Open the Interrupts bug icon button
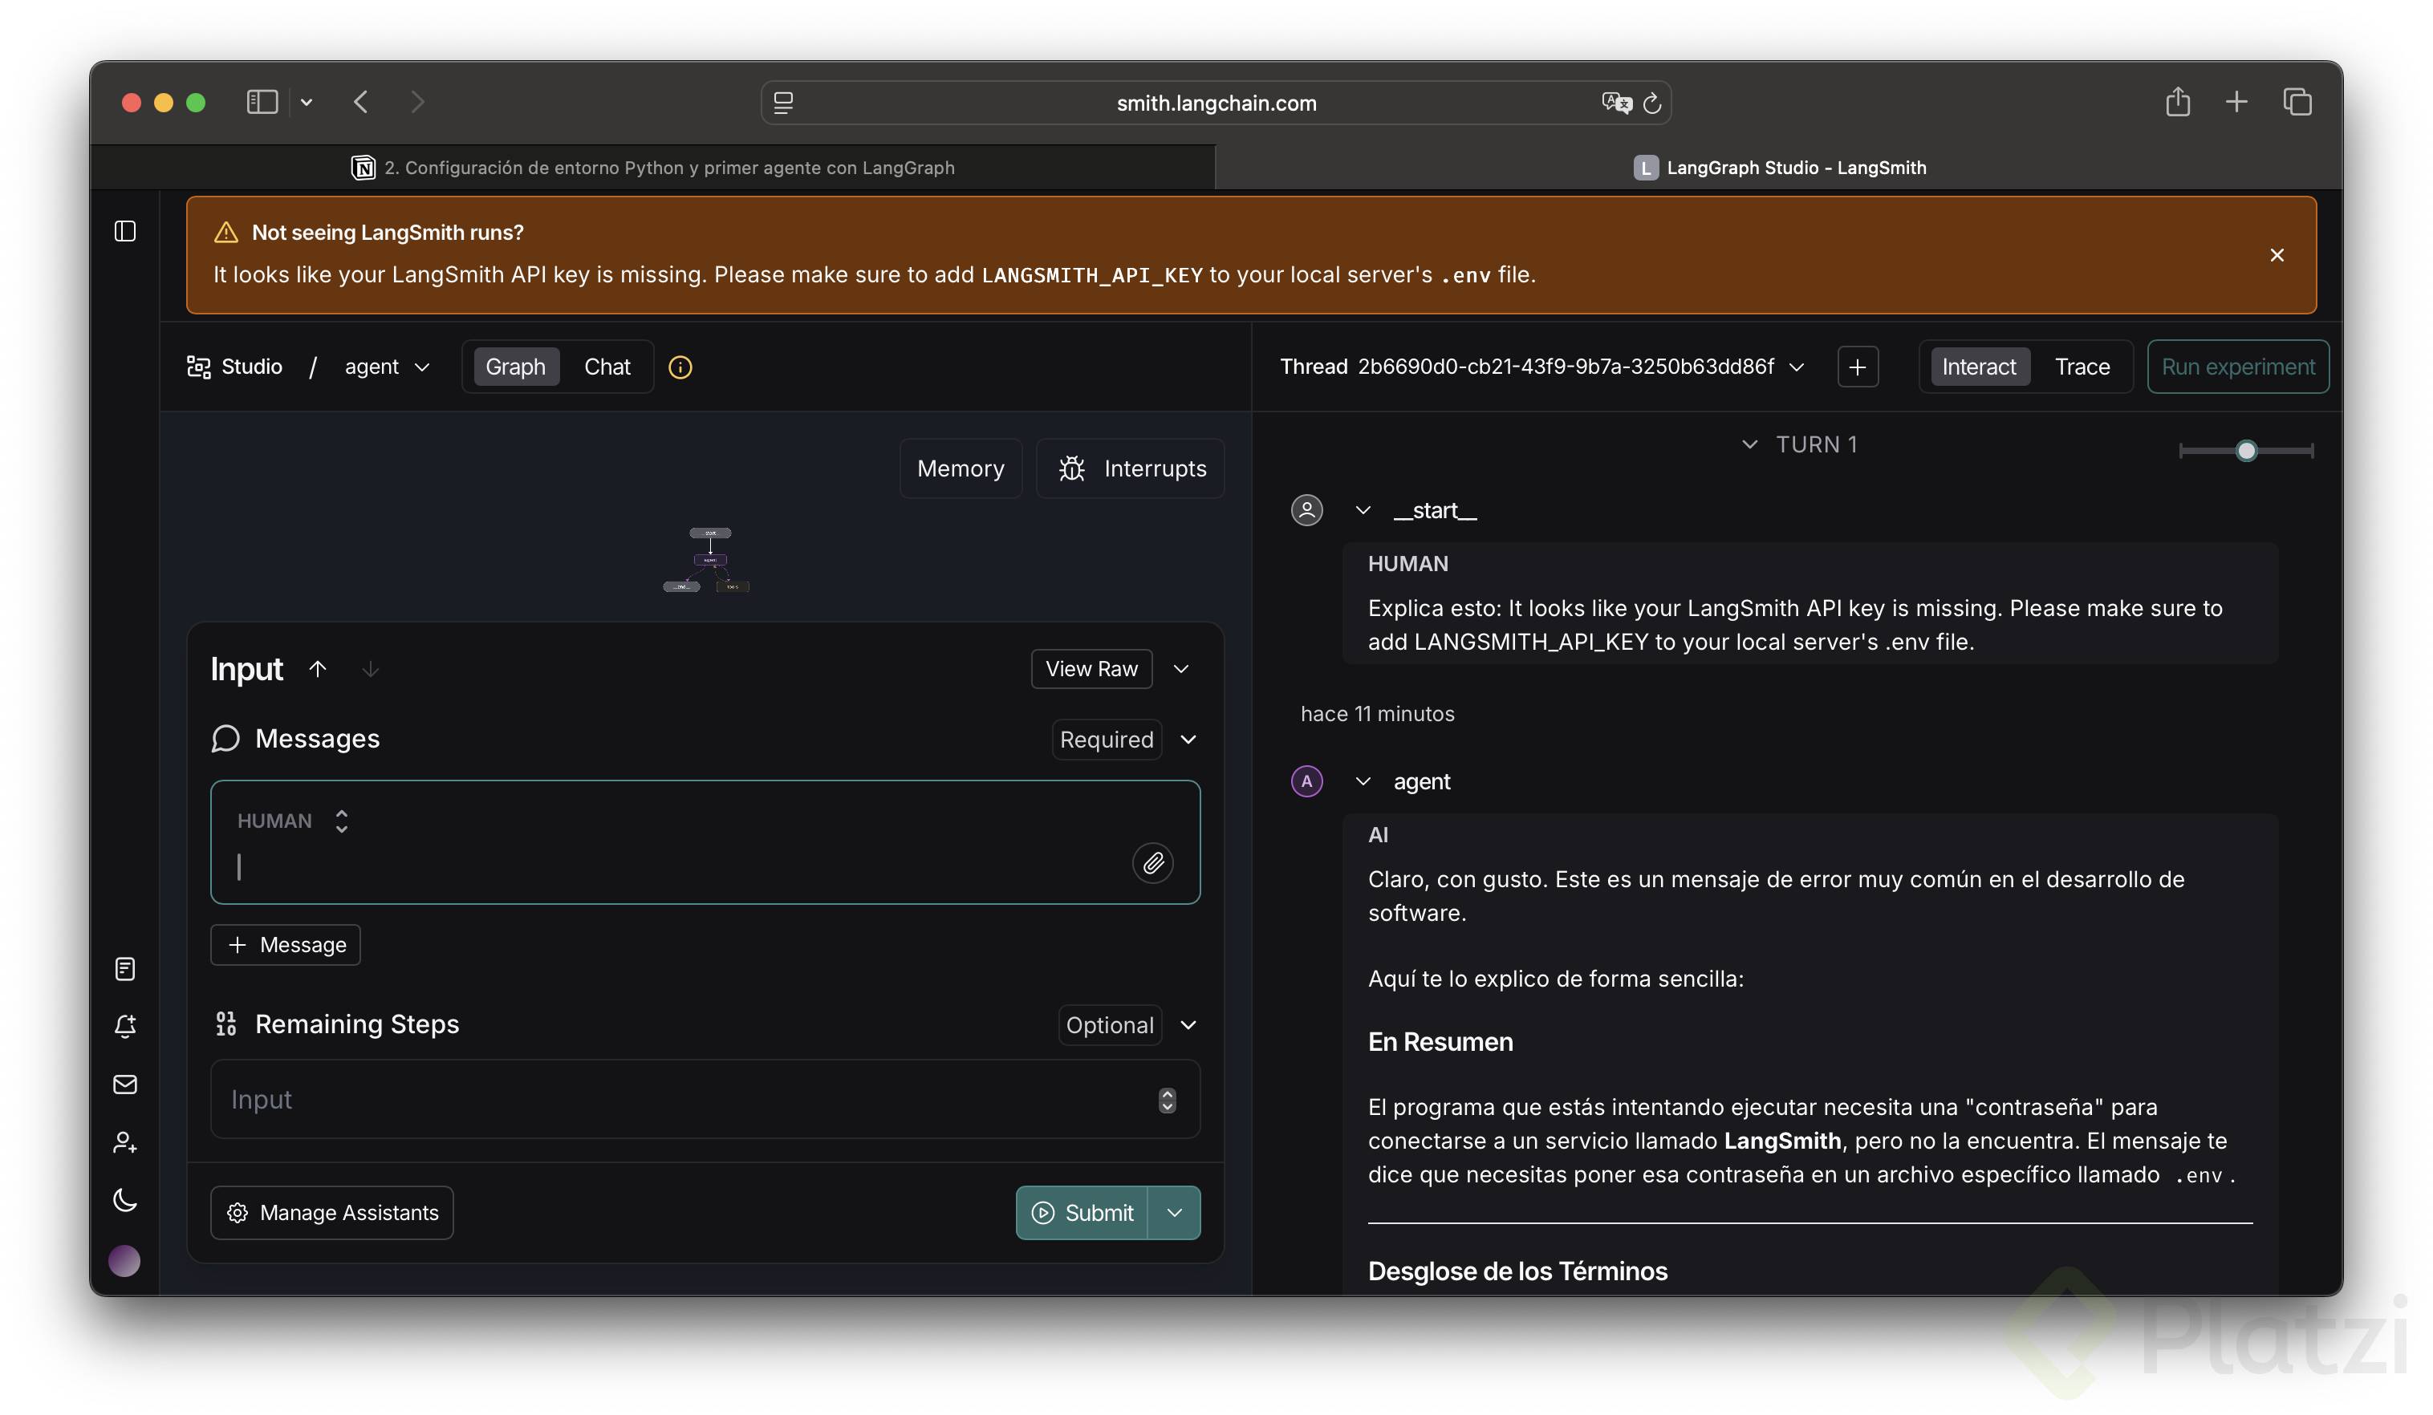Viewport: 2433px width, 1415px height. [x=1131, y=468]
